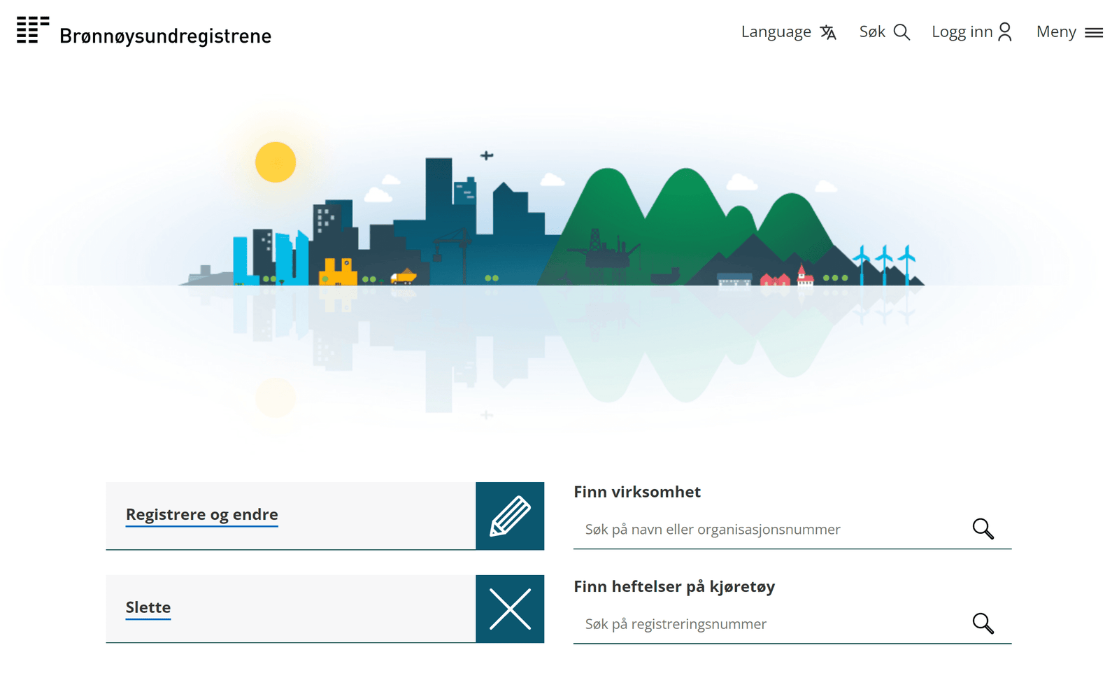1119x678 pixels.
Task: Open the Søk label in the header
Action: (x=872, y=32)
